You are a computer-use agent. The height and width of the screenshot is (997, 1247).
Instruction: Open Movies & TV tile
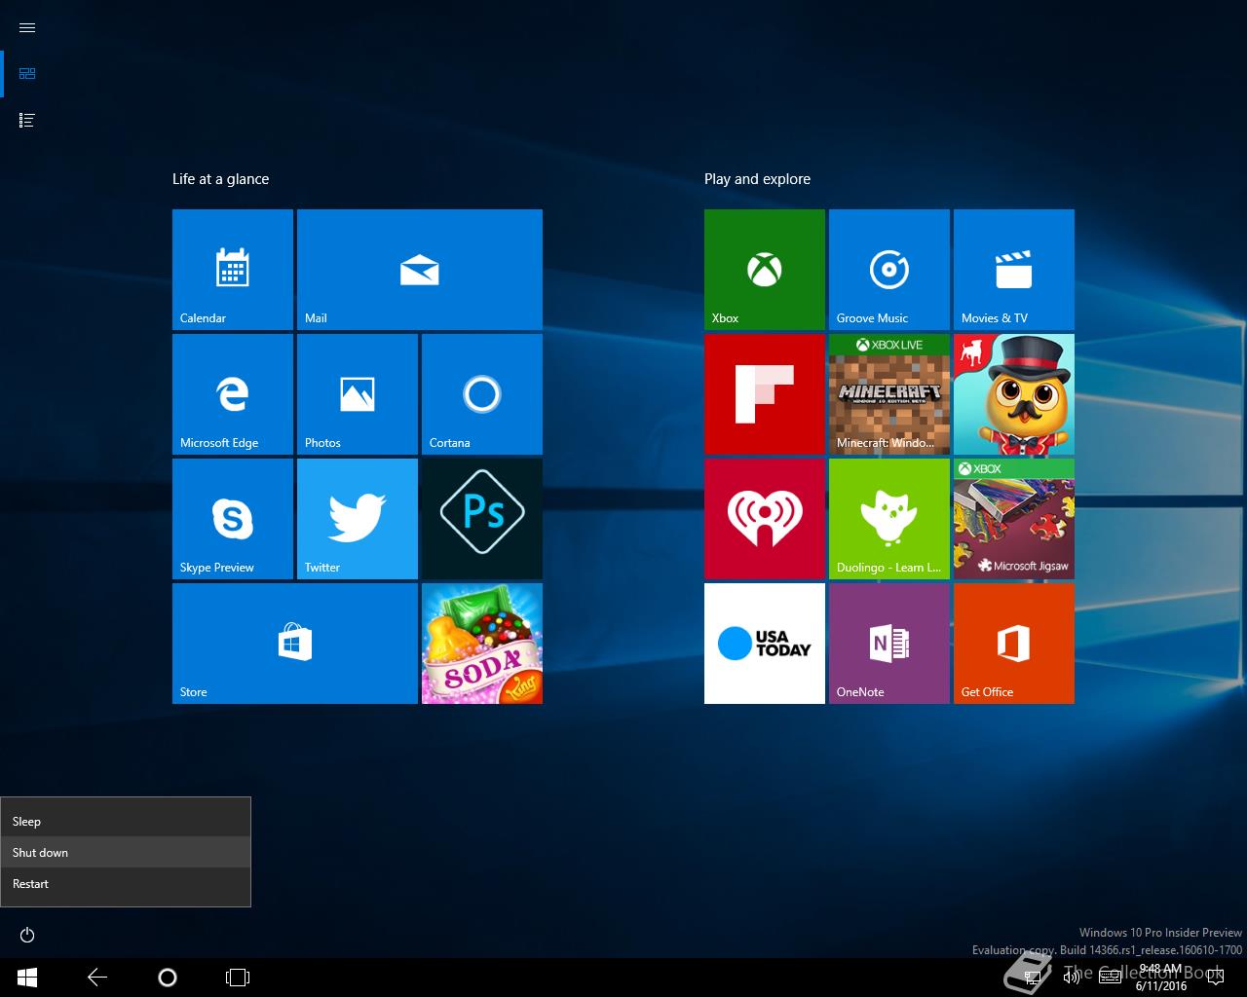click(x=1014, y=270)
